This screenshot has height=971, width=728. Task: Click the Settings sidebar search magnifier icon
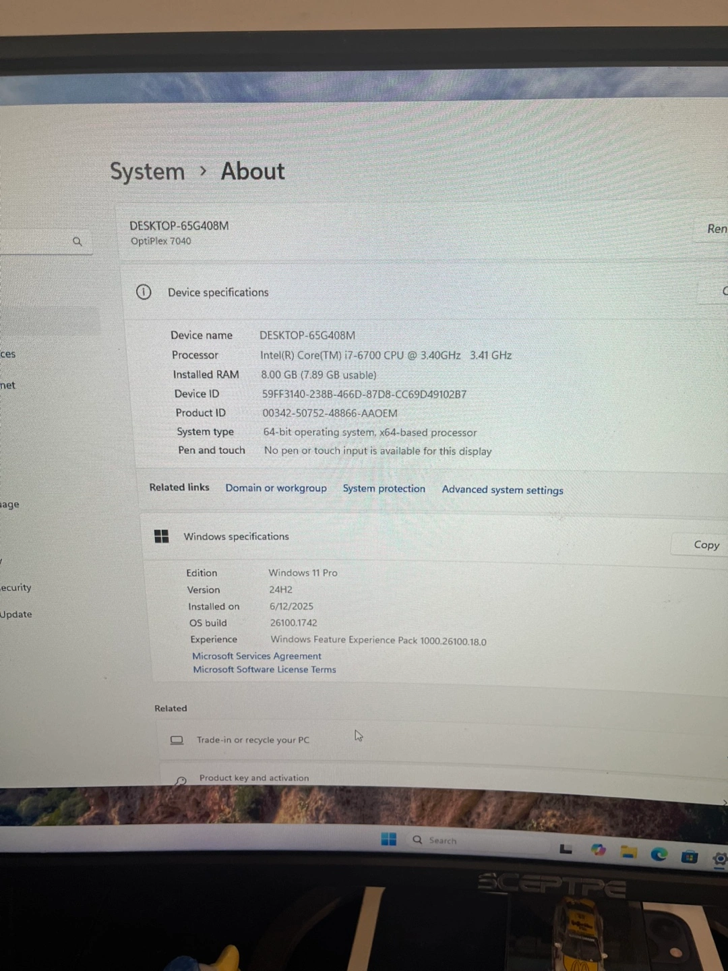[78, 241]
